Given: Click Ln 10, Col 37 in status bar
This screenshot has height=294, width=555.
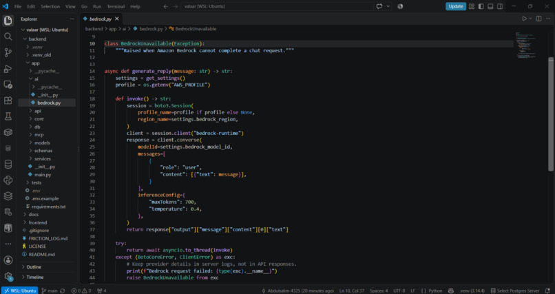Looking at the screenshot, I should (353, 291).
